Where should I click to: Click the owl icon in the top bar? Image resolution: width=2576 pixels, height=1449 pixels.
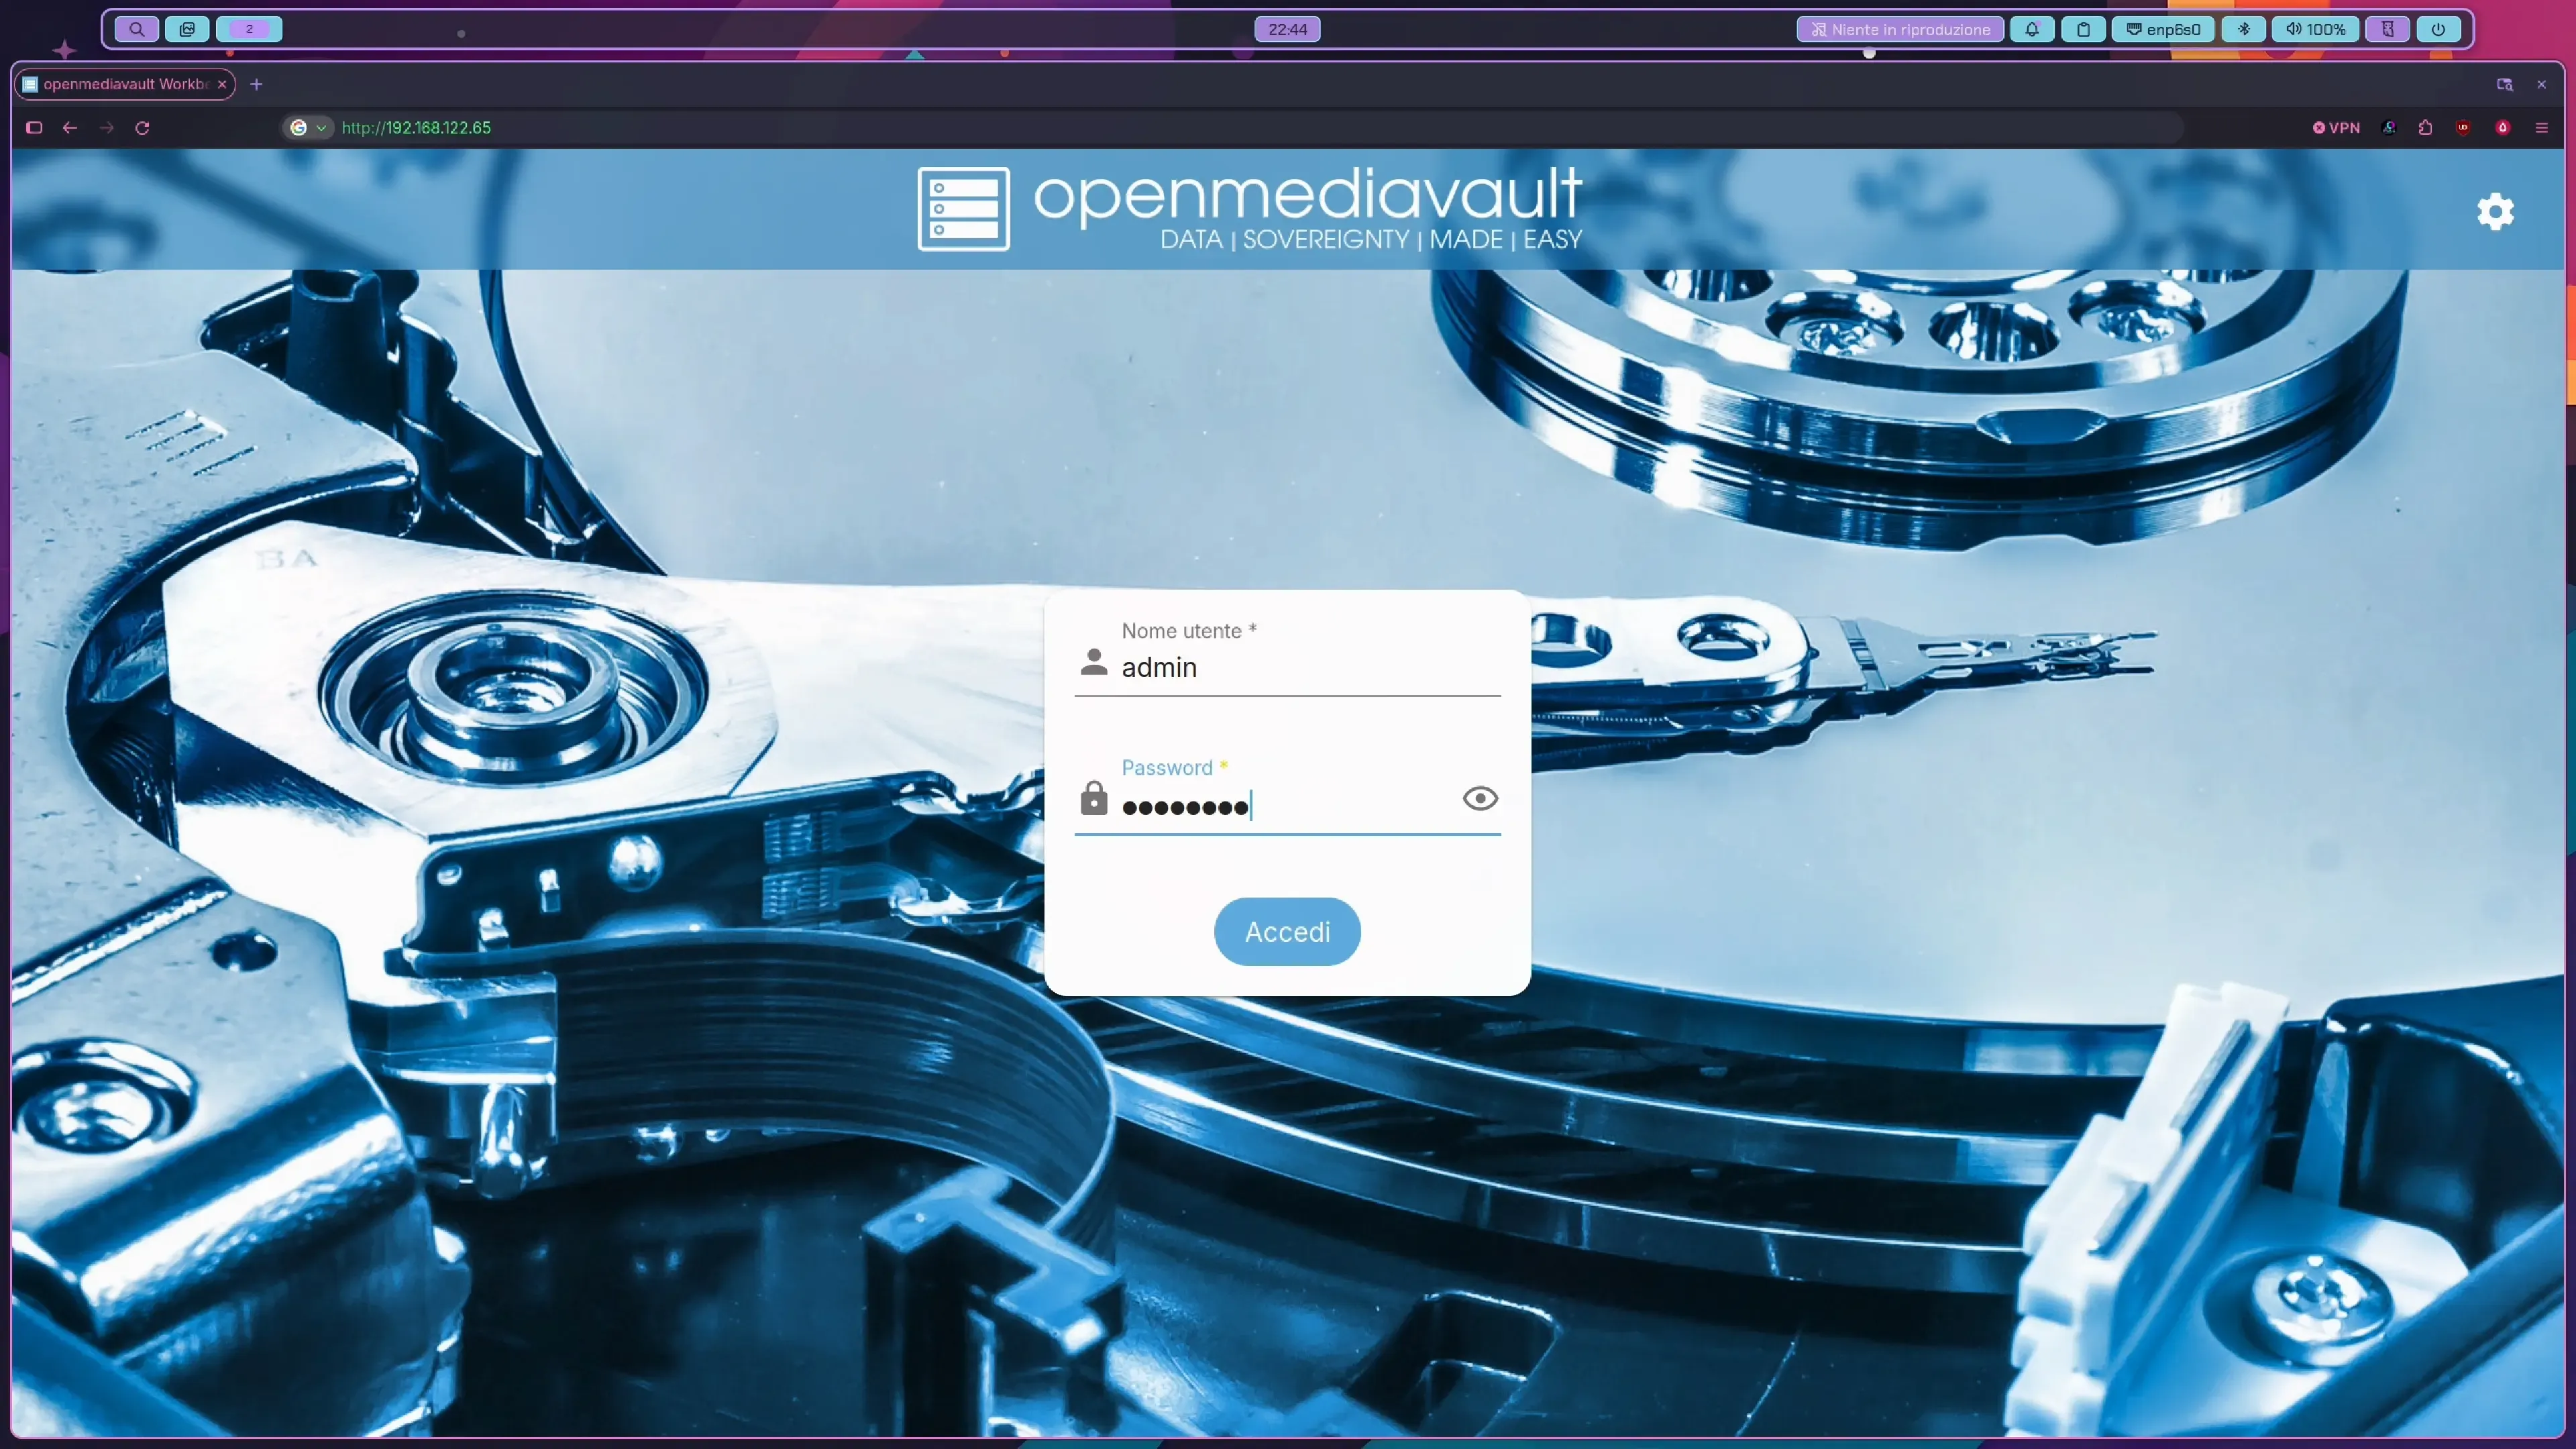(x=2387, y=29)
